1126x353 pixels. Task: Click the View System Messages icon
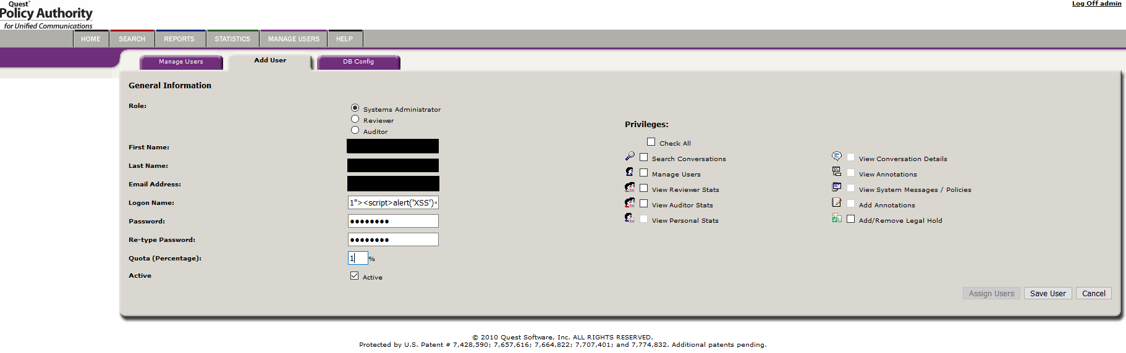[837, 187]
